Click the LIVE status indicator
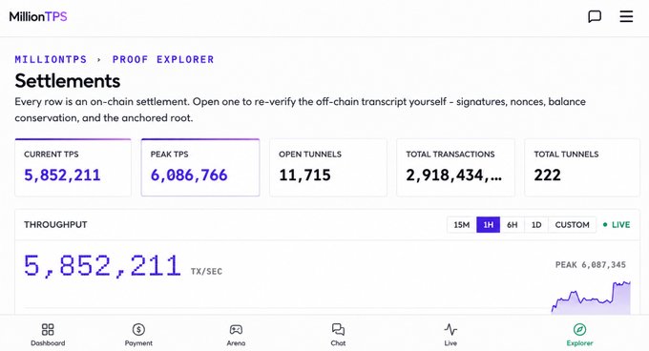 pyautogui.click(x=617, y=225)
